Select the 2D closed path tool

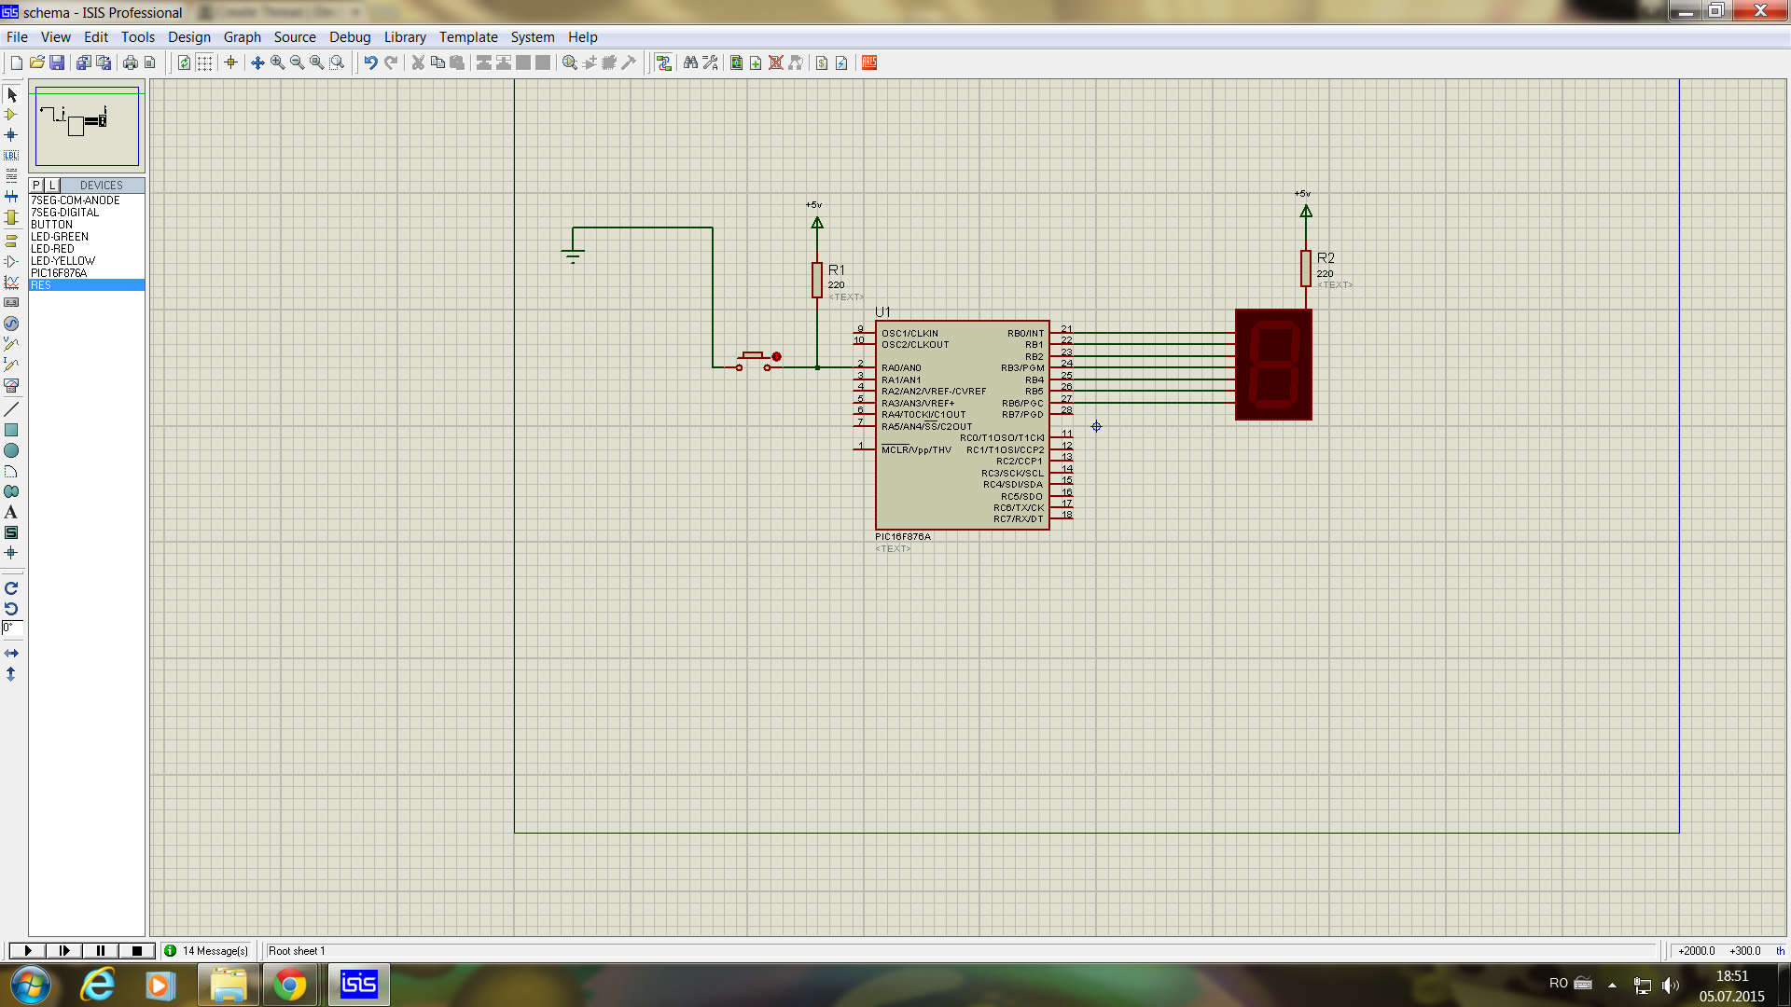tap(11, 491)
